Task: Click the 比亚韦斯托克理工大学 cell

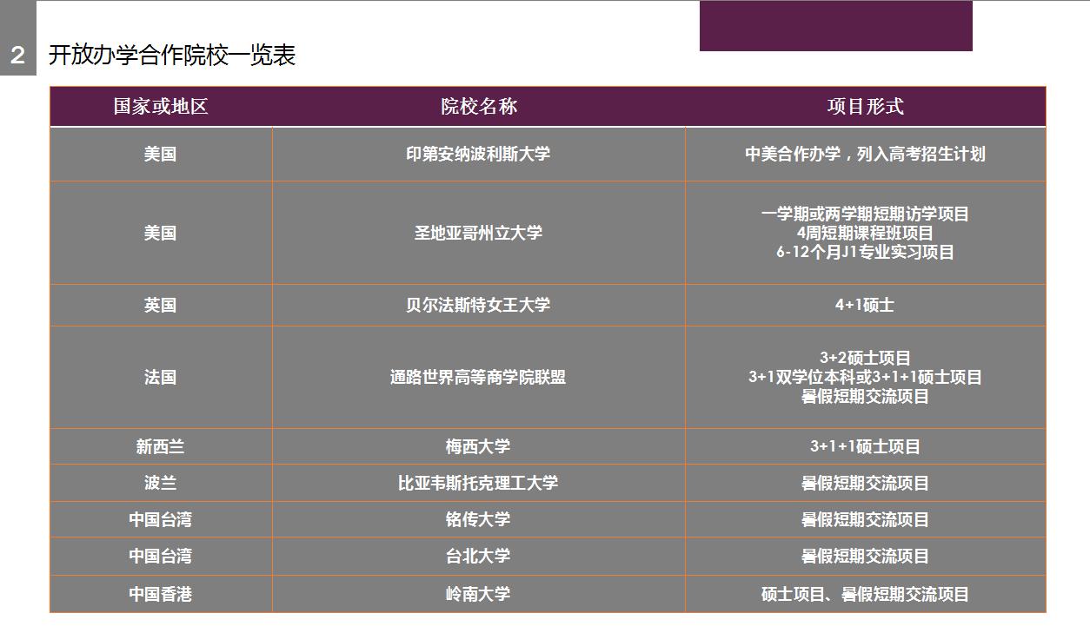Action: point(478,484)
